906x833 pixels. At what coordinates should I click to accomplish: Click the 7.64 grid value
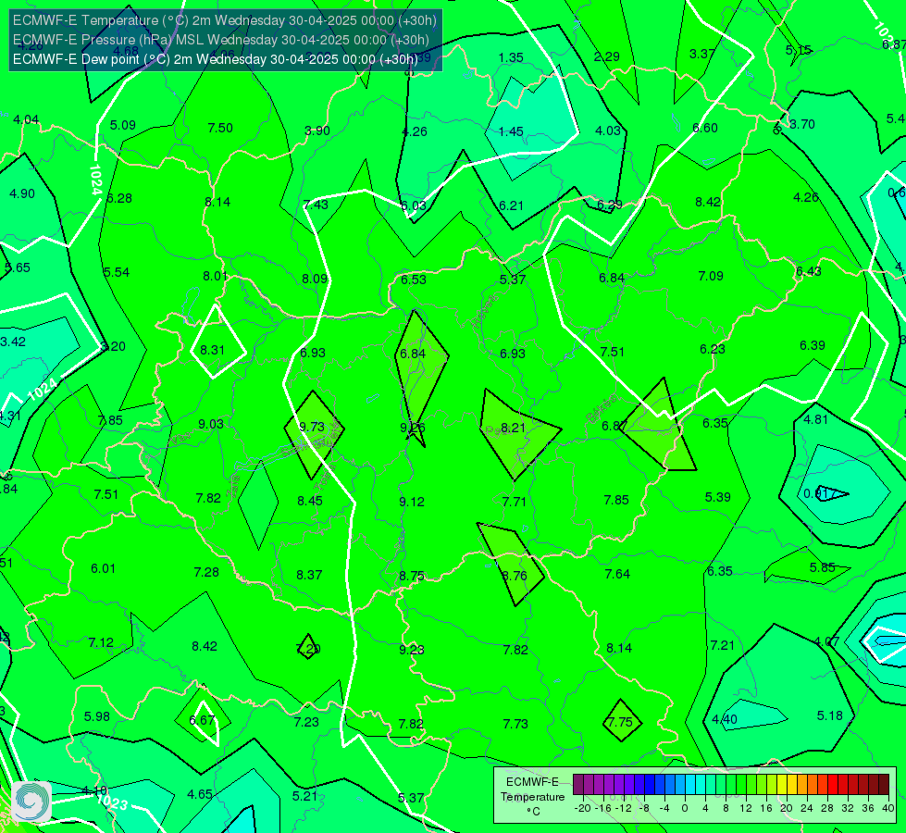617,574
